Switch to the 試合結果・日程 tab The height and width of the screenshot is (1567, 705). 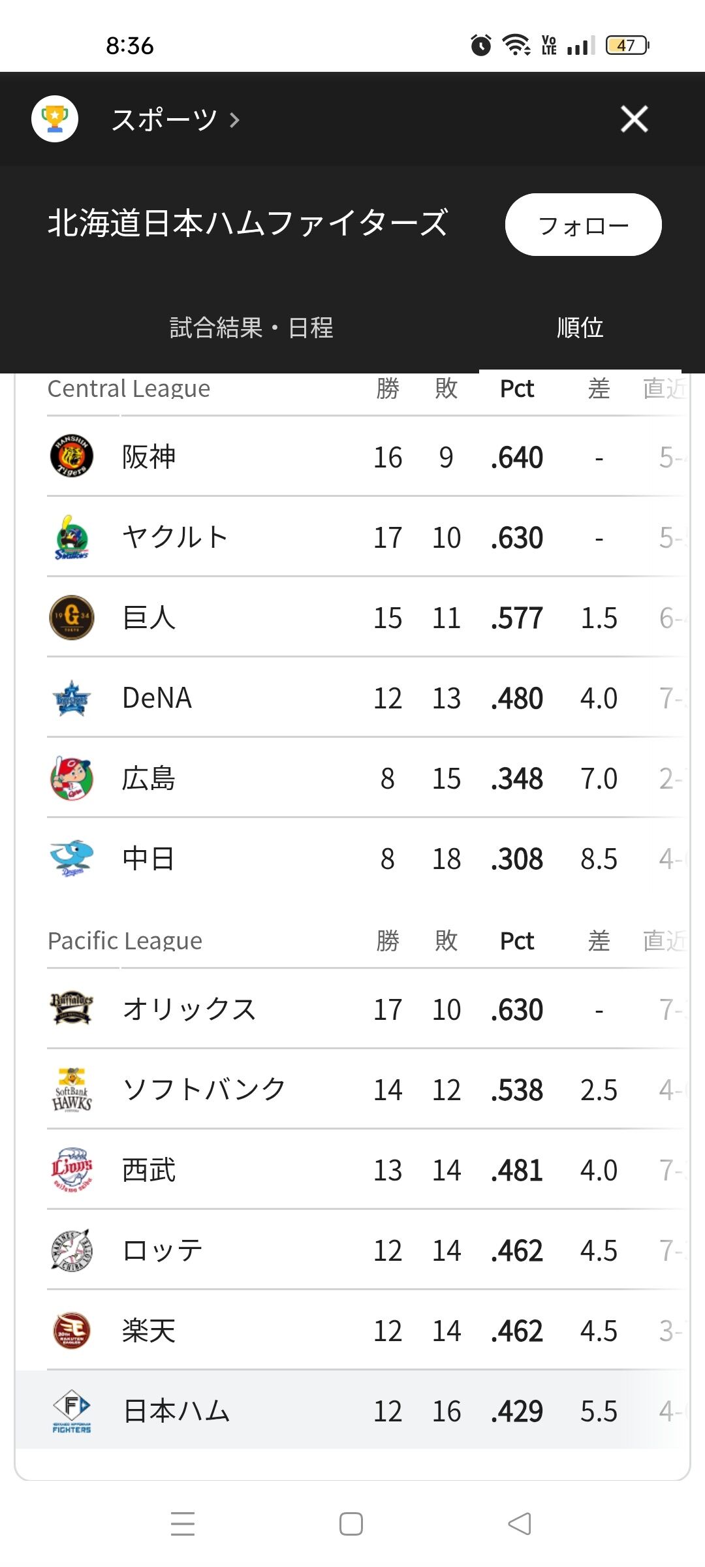tap(251, 328)
